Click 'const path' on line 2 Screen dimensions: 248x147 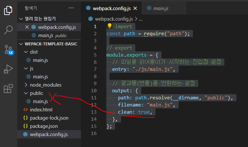click(x=121, y=34)
